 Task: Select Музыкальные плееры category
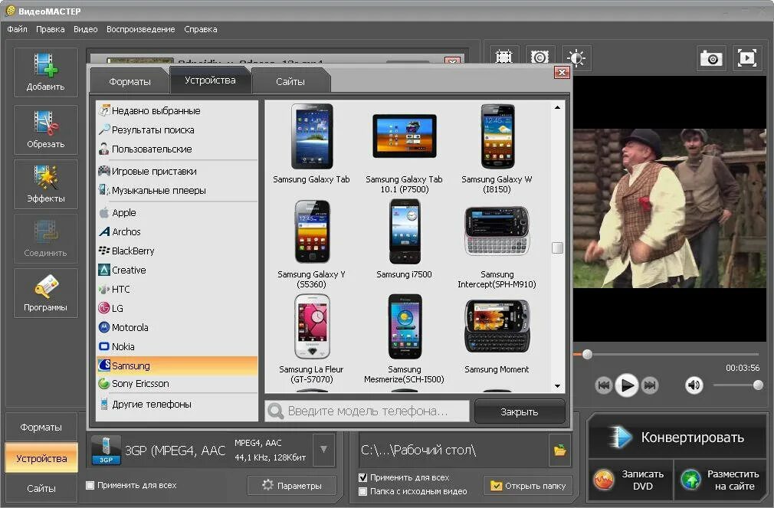click(177, 191)
